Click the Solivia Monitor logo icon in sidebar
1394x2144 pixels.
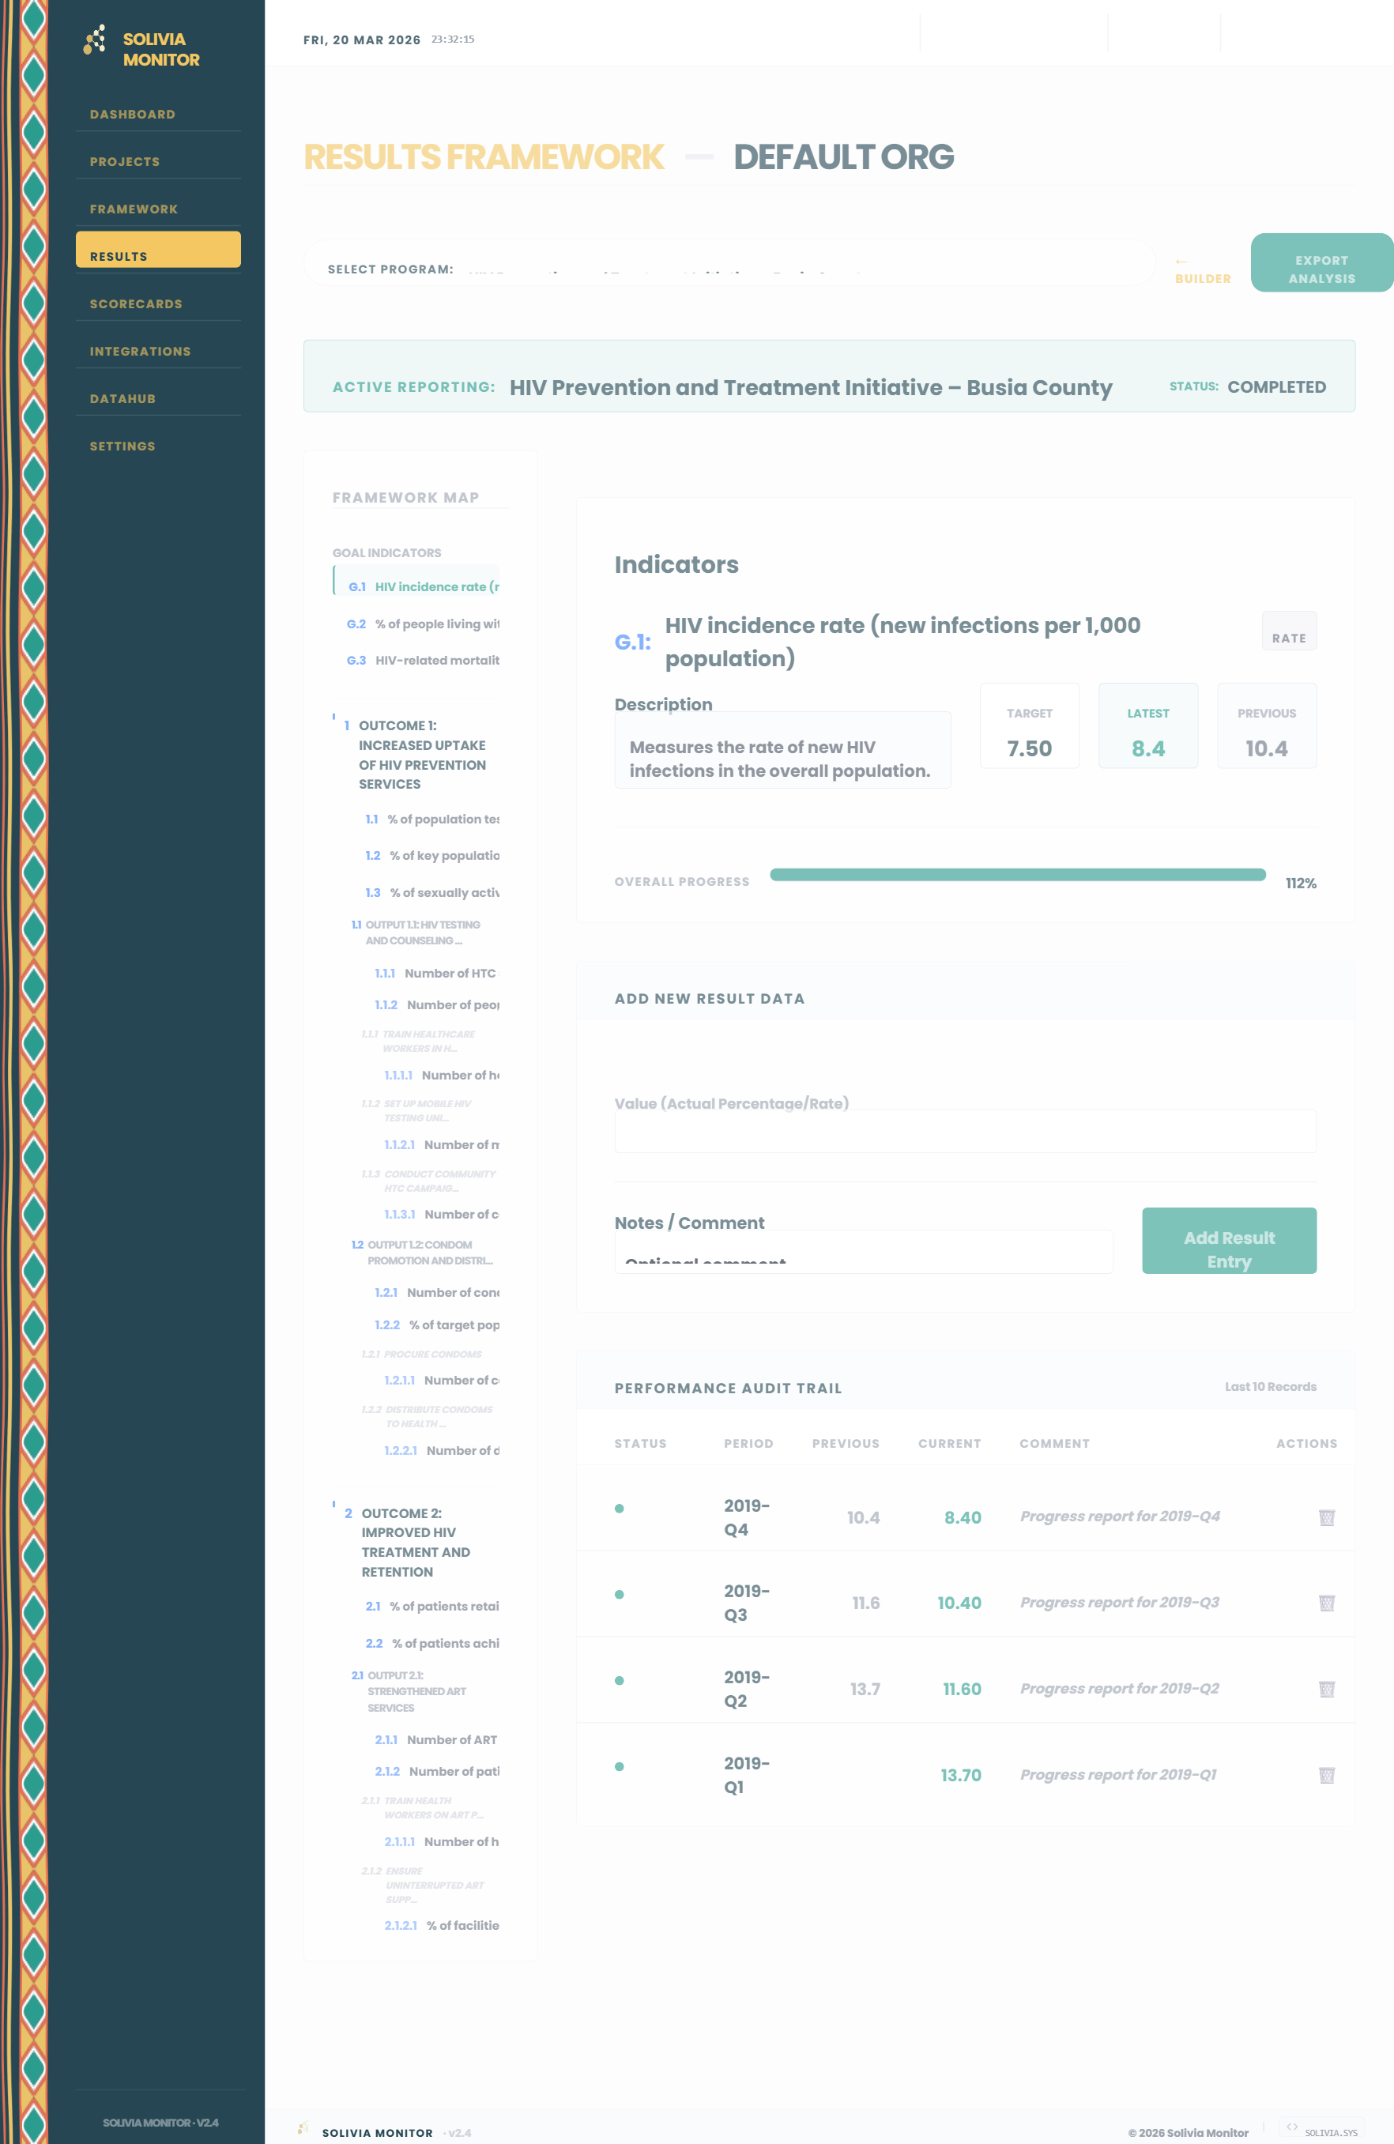(x=94, y=40)
